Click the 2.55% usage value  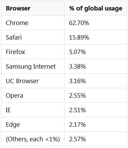pyautogui.click(x=77, y=95)
